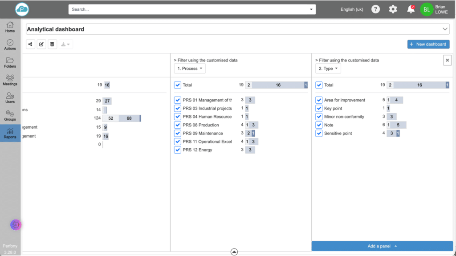Uncheck the Minor non-conformity checkbox
This screenshot has height=256, width=456.
(319, 117)
